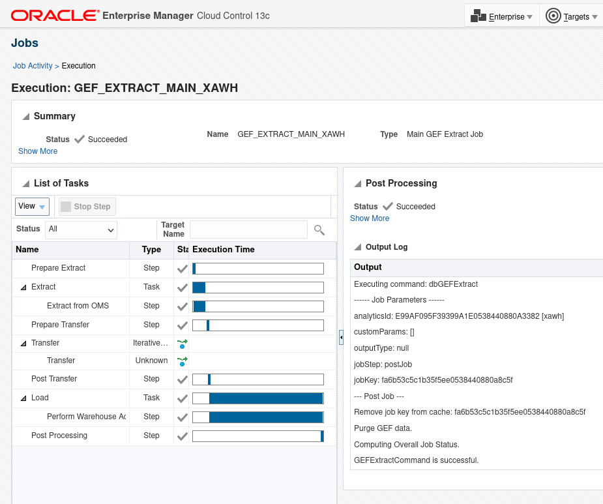
Task: Click 'Executing command: dbGEFExtract' log line
Action: click(x=416, y=284)
